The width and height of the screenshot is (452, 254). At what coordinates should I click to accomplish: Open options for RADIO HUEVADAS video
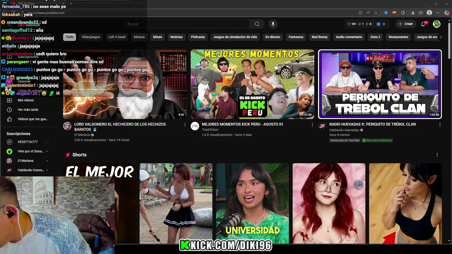tap(440, 125)
